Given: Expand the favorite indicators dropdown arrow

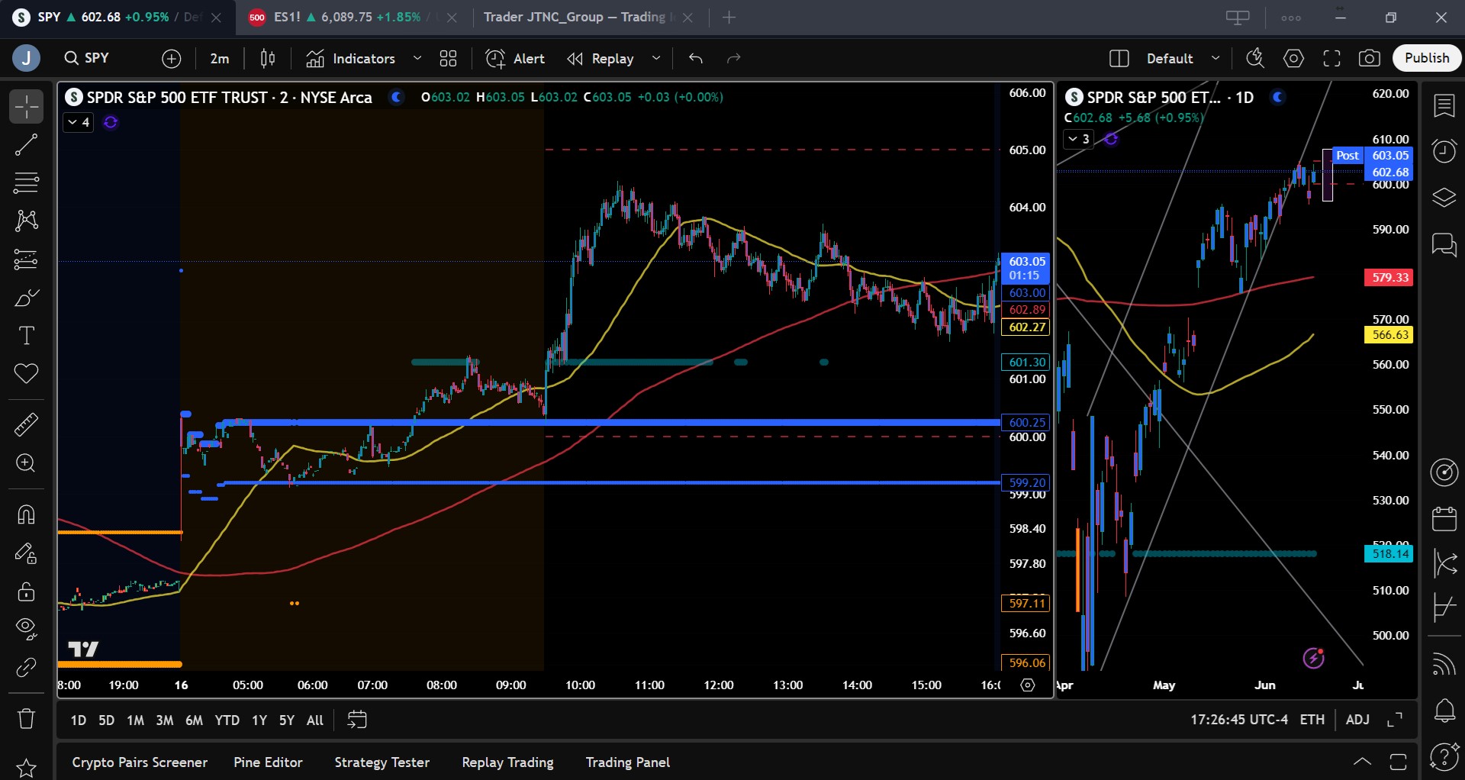Looking at the screenshot, I should (x=417, y=58).
